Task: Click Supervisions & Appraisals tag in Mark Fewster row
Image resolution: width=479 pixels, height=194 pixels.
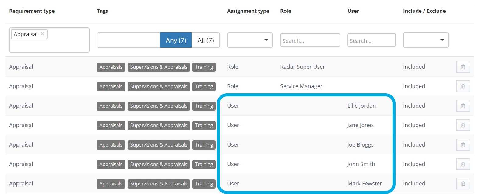Action: 159,184
